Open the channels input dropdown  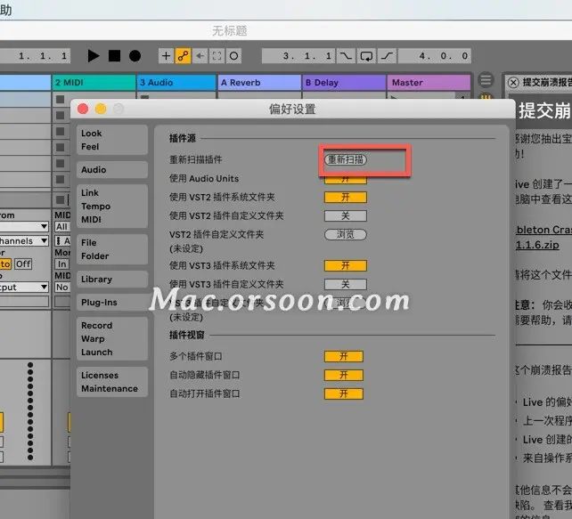coord(24,241)
